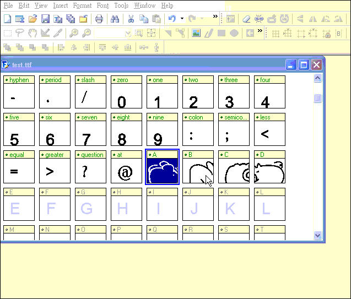Select the rectangle selection tool
Viewport: 351px width, 299px height.
coord(8,34)
